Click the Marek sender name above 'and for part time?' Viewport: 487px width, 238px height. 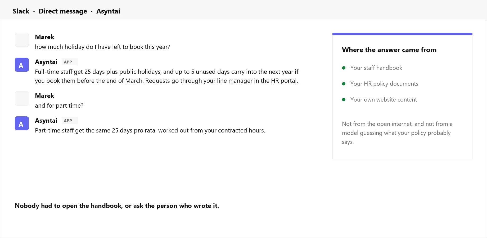44,96
